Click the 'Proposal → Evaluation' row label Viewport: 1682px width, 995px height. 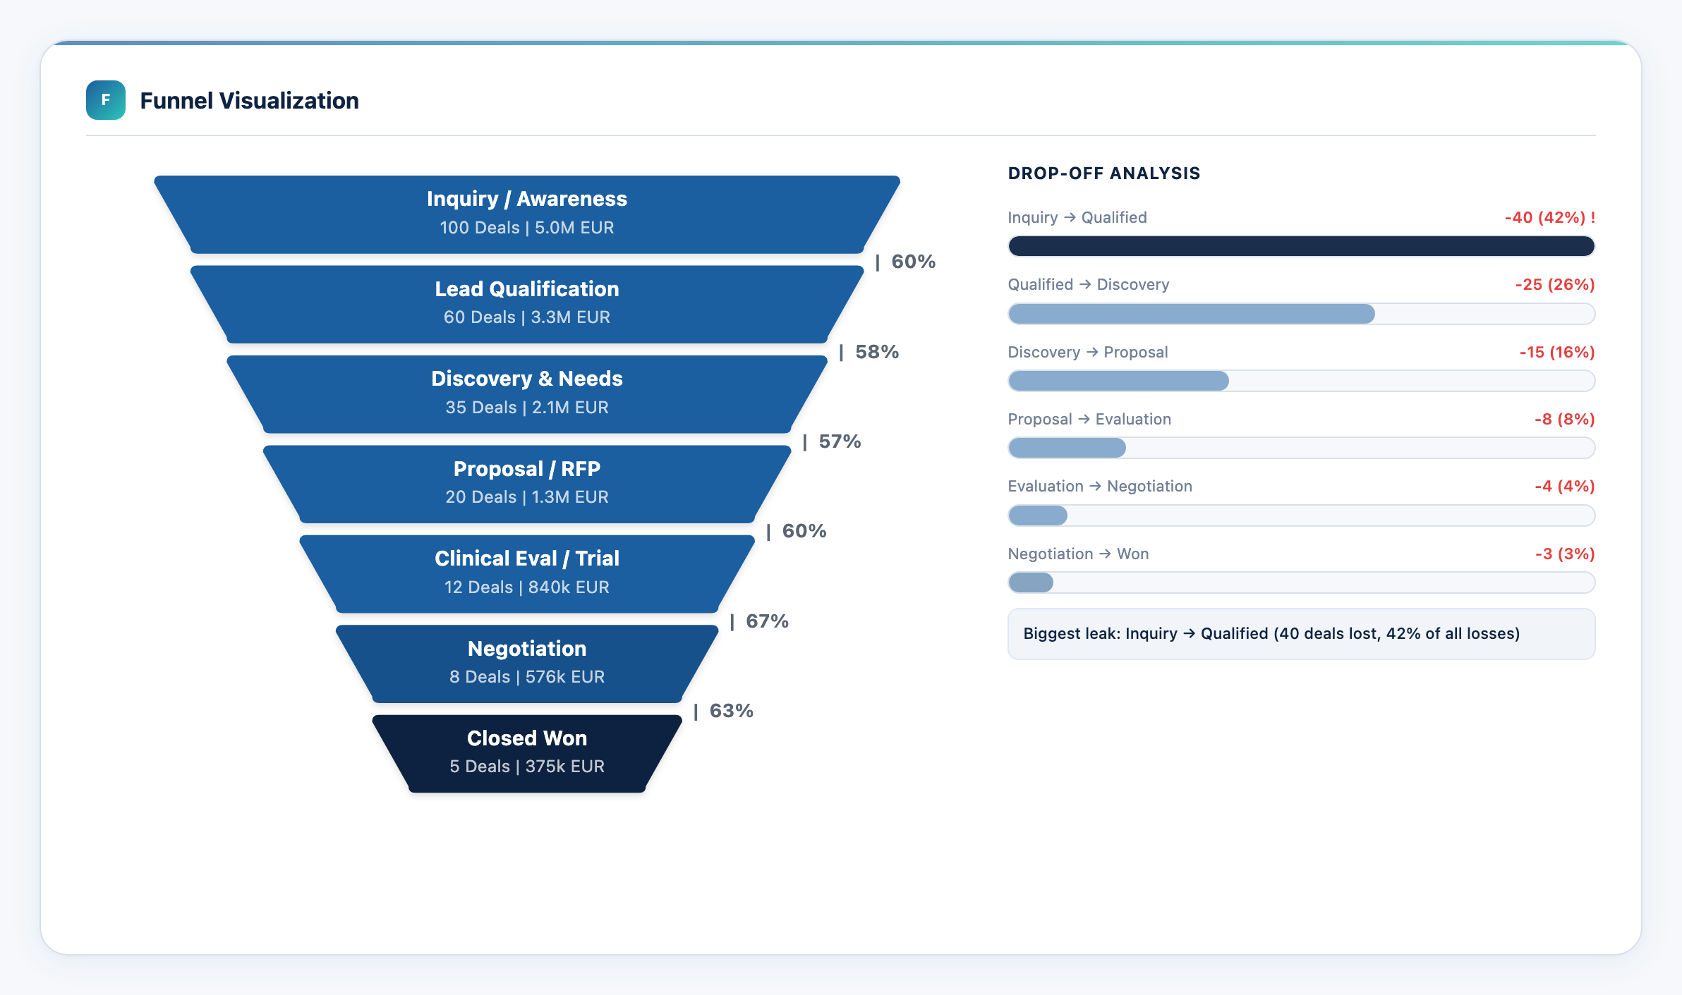(1089, 419)
